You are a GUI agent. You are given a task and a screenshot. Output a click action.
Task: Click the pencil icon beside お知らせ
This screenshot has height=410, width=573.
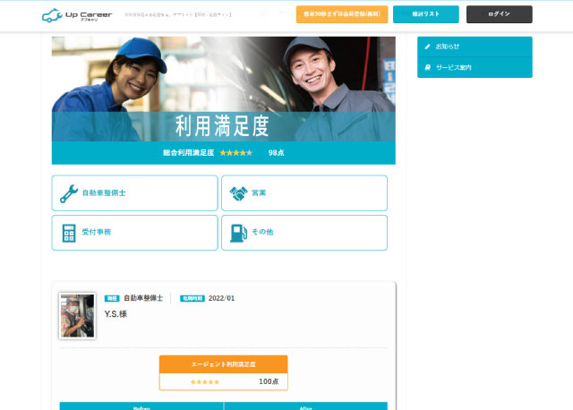click(x=428, y=47)
